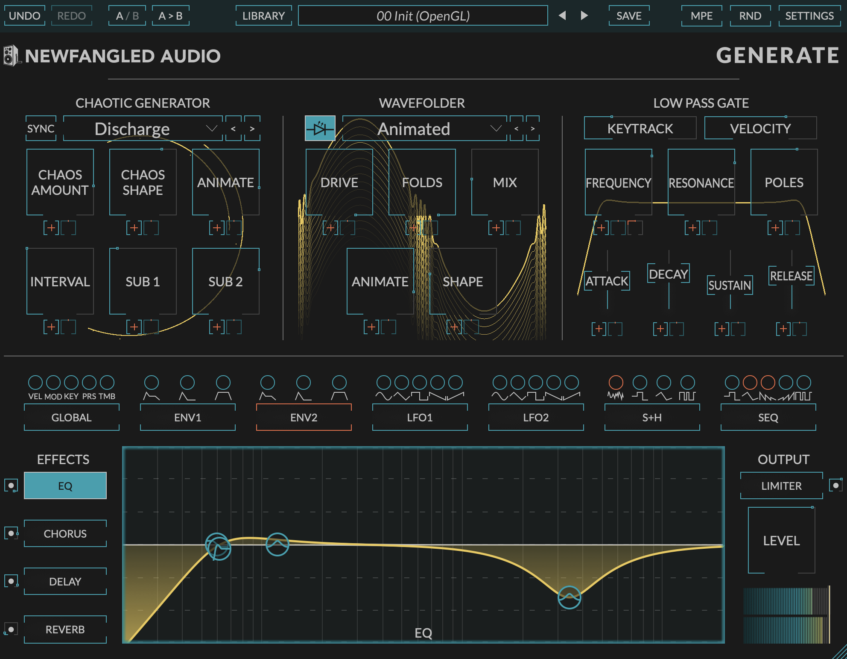Click the RND randomize button
The height and width of the screenshot is (659, 847).
click(750, 16)
